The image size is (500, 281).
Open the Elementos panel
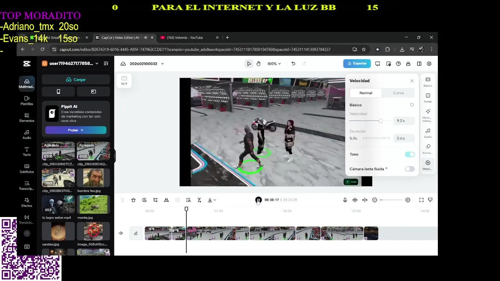click(x=27, y=117)
